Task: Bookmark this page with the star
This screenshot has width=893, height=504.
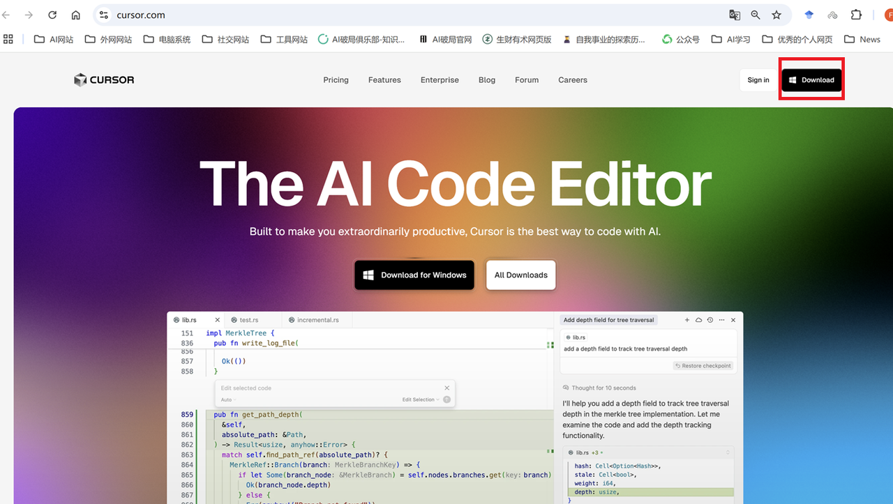Action: coord(776,15)
